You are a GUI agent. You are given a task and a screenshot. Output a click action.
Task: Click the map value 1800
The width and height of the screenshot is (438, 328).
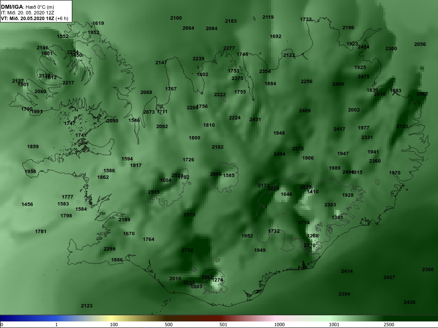point(194,137)
